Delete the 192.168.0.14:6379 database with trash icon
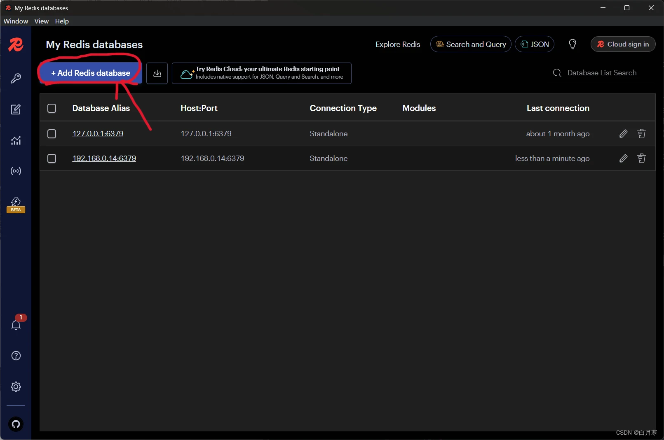This screenshot has height=440, width=664. [641, 158]
